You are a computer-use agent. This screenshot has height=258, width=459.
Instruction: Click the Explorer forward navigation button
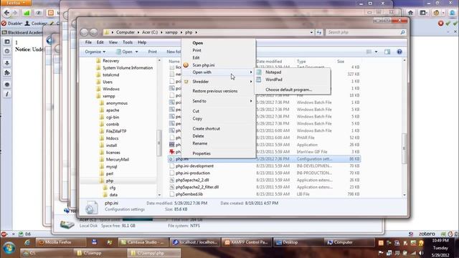tap(94, 32)
